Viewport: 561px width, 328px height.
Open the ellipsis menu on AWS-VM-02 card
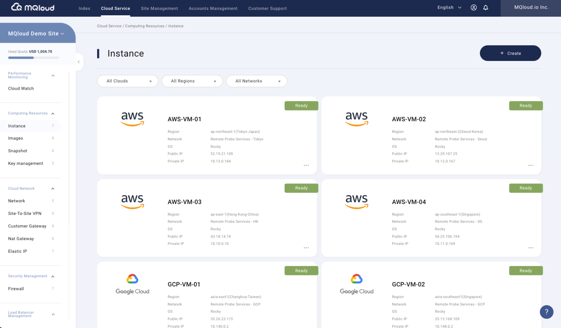[x=530, y=165]
